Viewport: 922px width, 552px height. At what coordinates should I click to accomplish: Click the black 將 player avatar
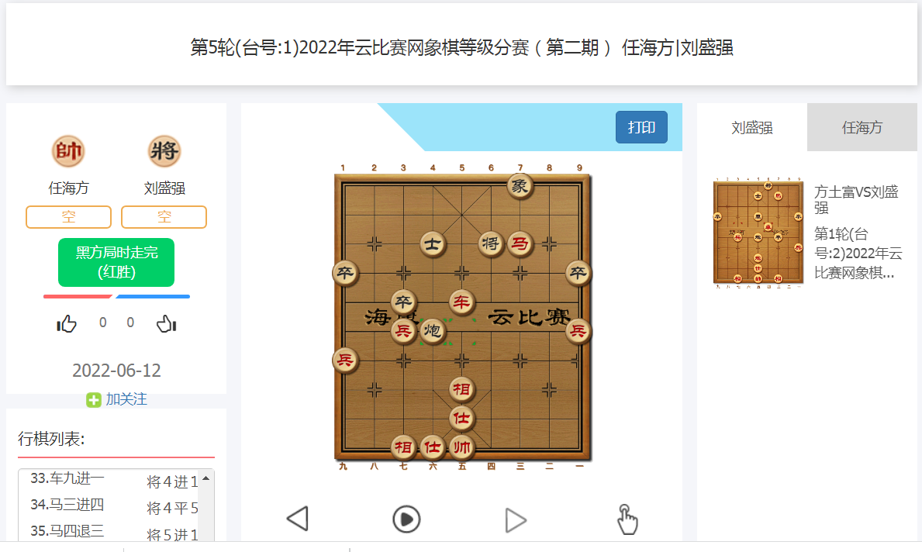coord(164,151)
